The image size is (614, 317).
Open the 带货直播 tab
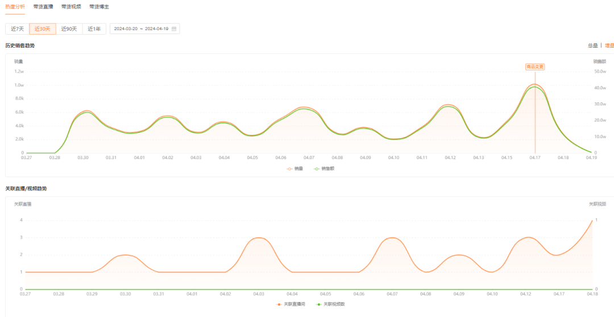(43, 7)
